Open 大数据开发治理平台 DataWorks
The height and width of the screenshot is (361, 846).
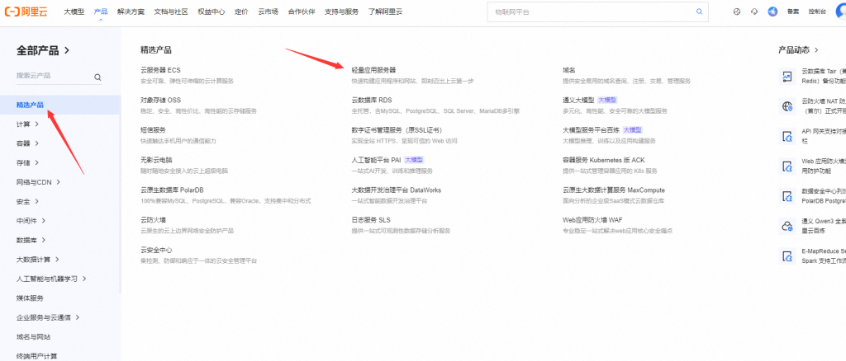click(x=396, y=190)
